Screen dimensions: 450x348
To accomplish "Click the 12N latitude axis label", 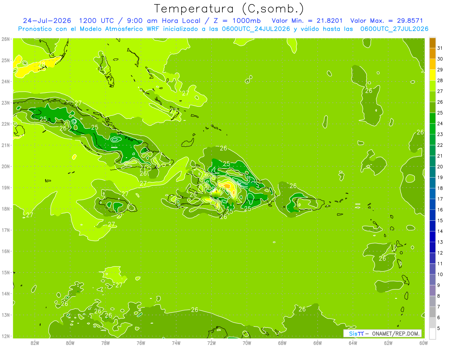I will point(6,336).
